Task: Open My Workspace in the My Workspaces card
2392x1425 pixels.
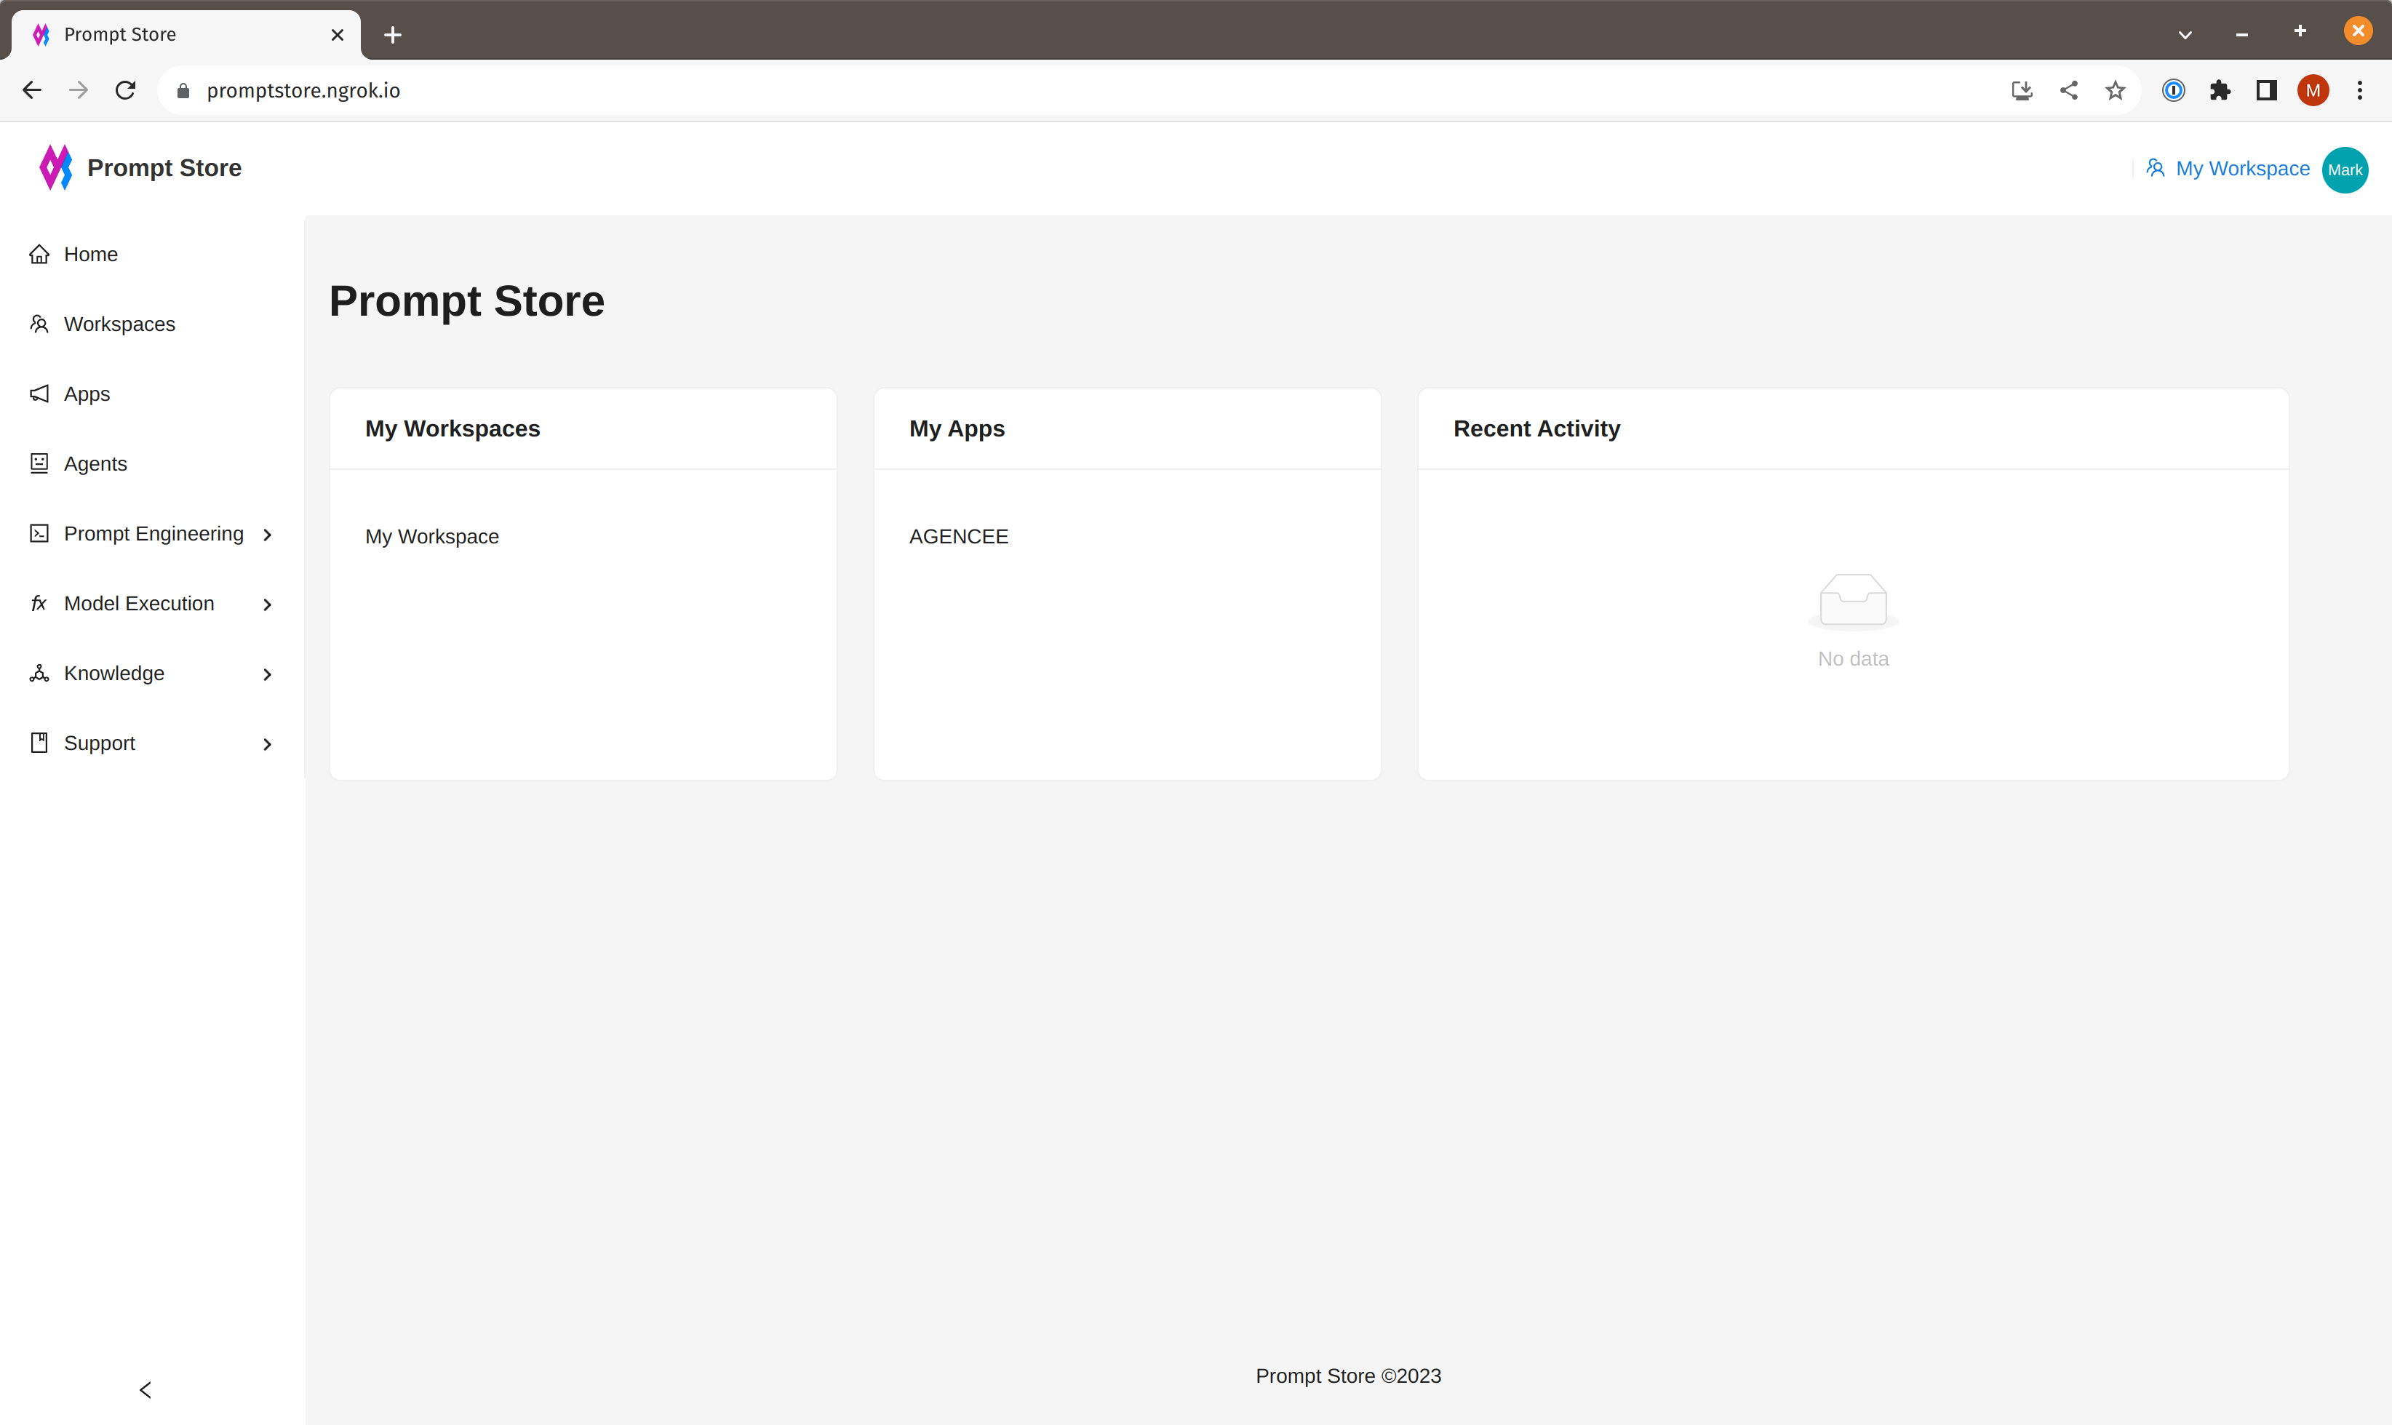Action: (x=432, y=537)
